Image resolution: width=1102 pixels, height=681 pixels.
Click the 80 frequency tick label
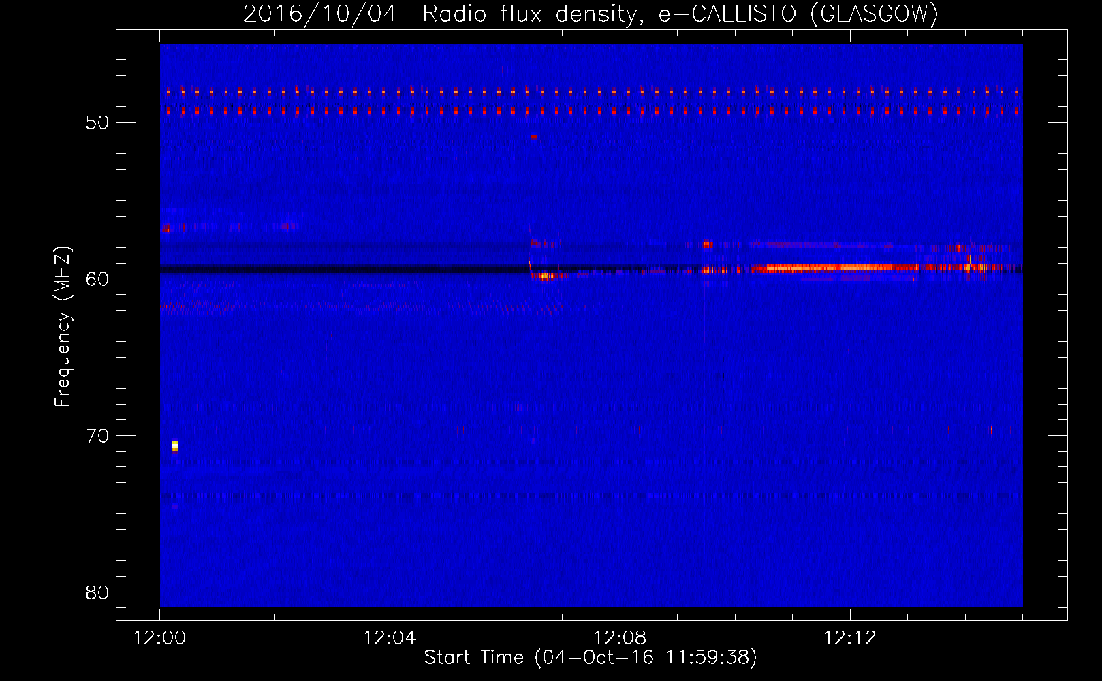point(97,592)
